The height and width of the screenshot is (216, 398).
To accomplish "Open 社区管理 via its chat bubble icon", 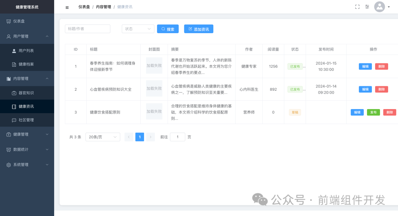I will pos(13,120).
